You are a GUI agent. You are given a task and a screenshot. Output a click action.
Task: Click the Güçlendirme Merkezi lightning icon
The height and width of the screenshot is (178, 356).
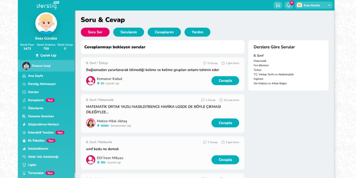click(x=24, y=124)
